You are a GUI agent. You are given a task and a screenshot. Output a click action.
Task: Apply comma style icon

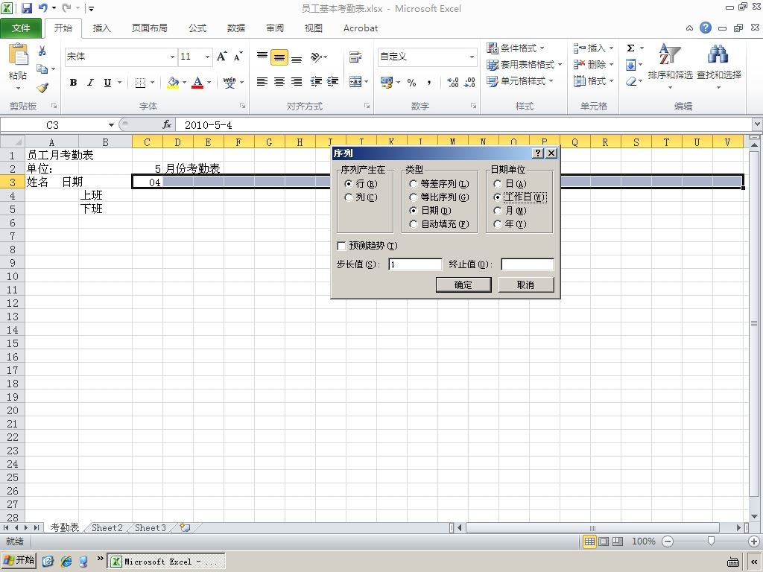(x=428, y=82)
